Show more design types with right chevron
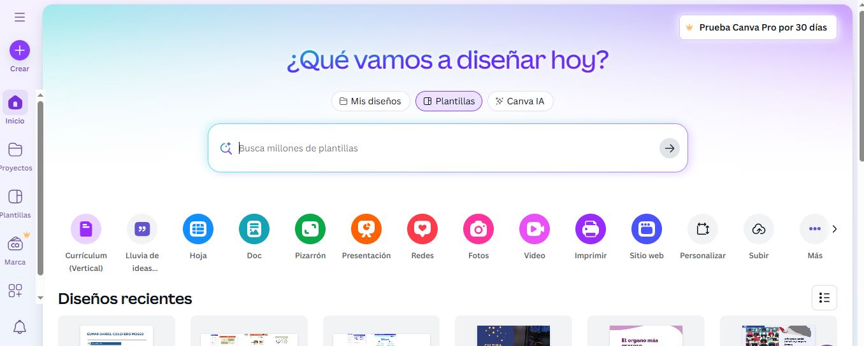864x346 pixels. 835,229
